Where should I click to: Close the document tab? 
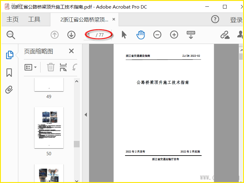(114, 19)
